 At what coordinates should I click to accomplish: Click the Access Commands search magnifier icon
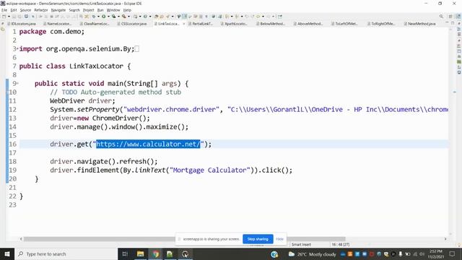pos(441,17)
